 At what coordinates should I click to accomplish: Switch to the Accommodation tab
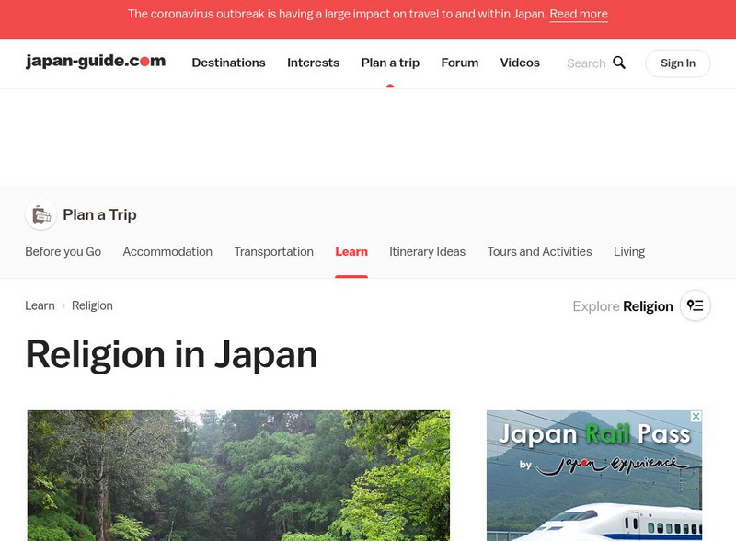(167, 251)
